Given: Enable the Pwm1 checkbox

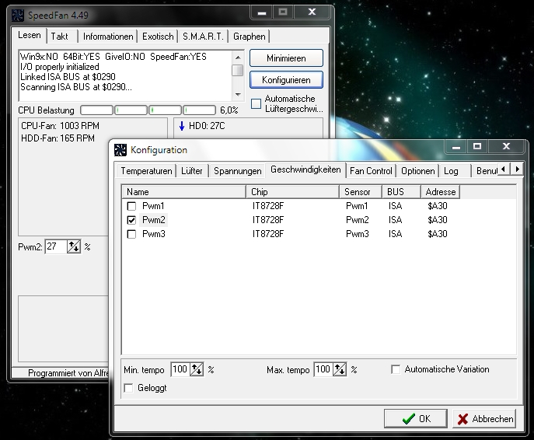Looking at the screenshot, I should [131, 206].
